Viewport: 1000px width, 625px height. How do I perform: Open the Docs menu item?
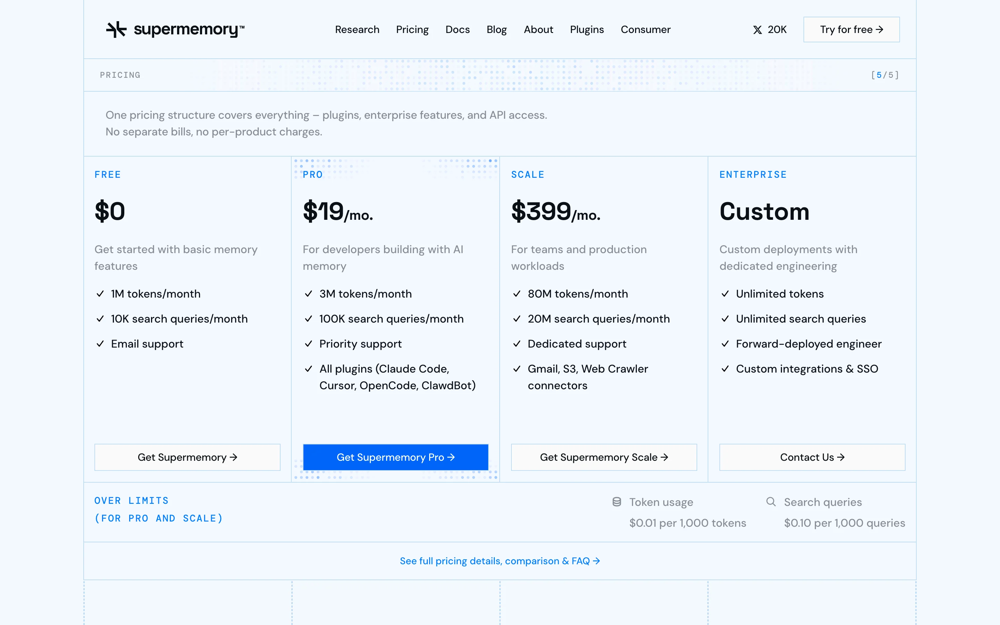point(457,30)
